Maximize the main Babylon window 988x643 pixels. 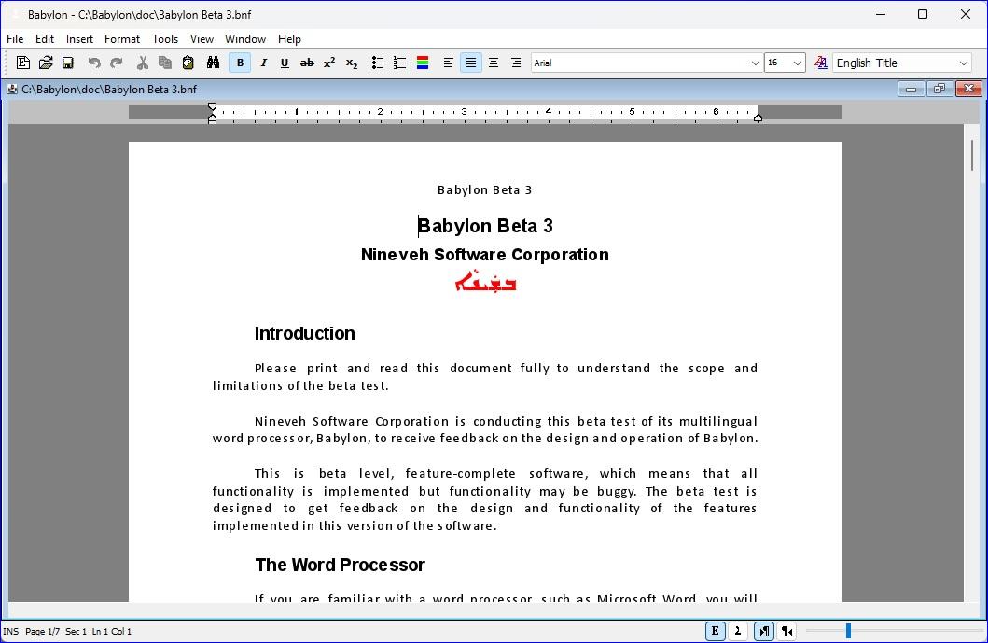(x=923, y=14)
